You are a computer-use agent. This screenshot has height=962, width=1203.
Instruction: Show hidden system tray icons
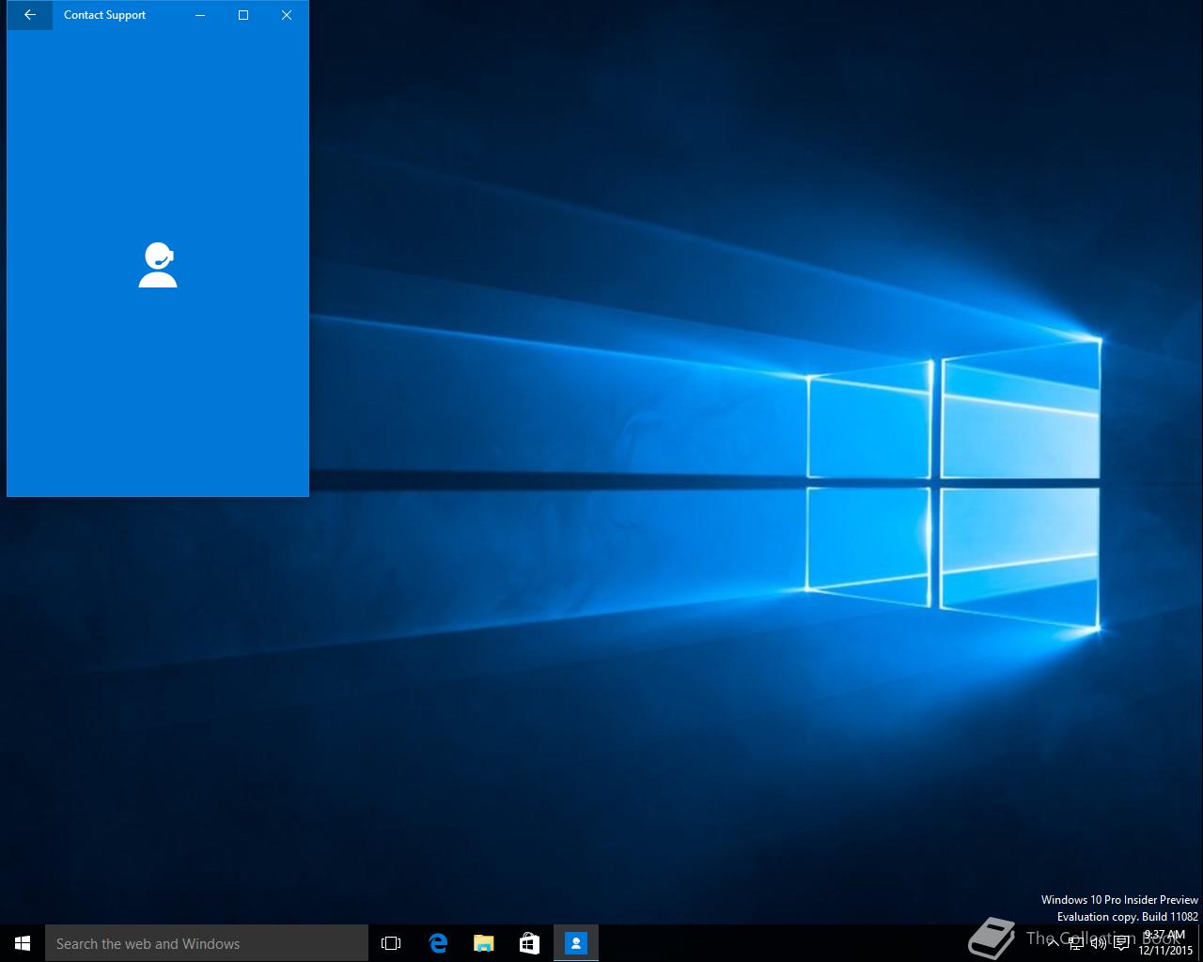click(x=1054, y=943)
